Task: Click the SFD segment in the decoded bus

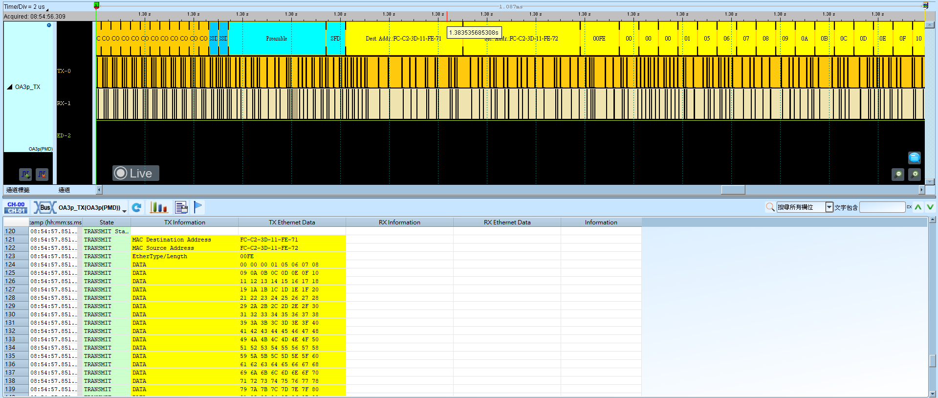Action: 336,39
